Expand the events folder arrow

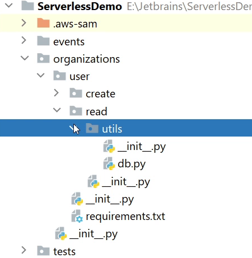pos(24,40)
